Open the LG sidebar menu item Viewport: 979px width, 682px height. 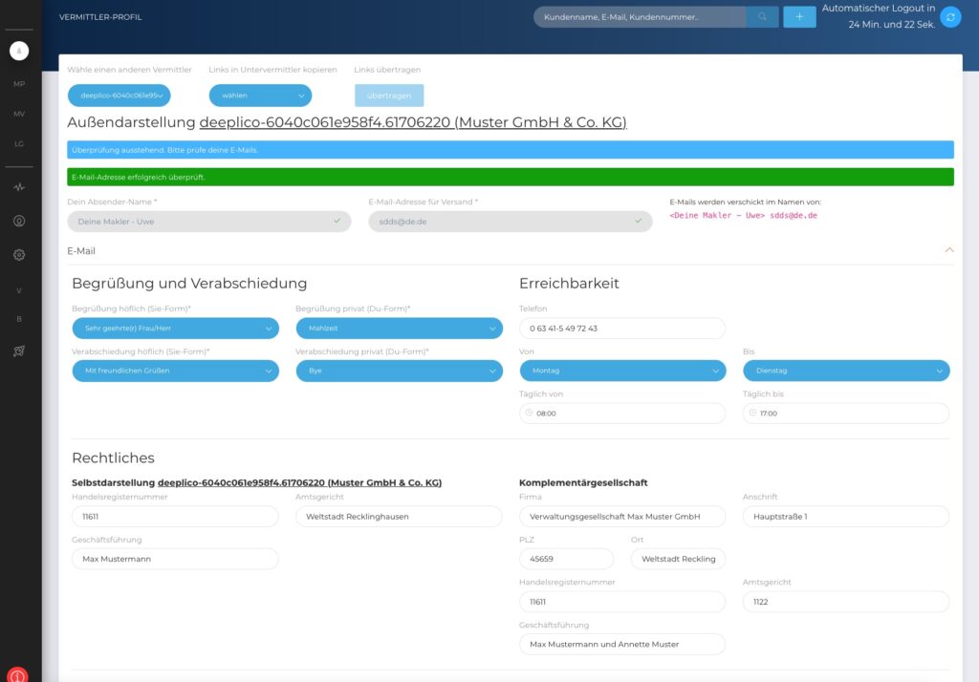tap(19, 144)
